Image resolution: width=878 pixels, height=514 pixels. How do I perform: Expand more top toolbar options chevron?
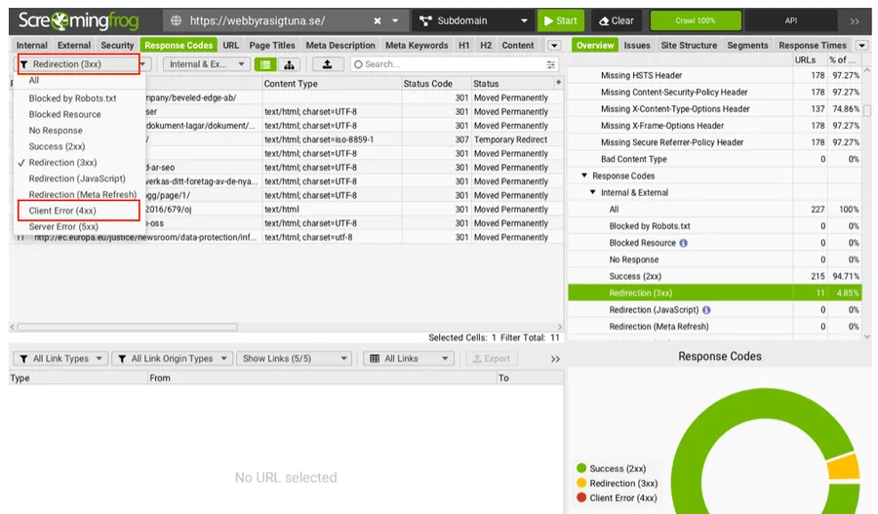click(855, 21)
